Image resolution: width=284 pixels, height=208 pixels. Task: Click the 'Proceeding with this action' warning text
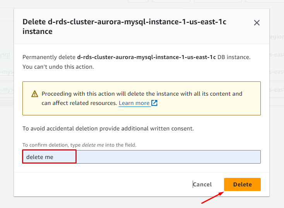[142, 94]
